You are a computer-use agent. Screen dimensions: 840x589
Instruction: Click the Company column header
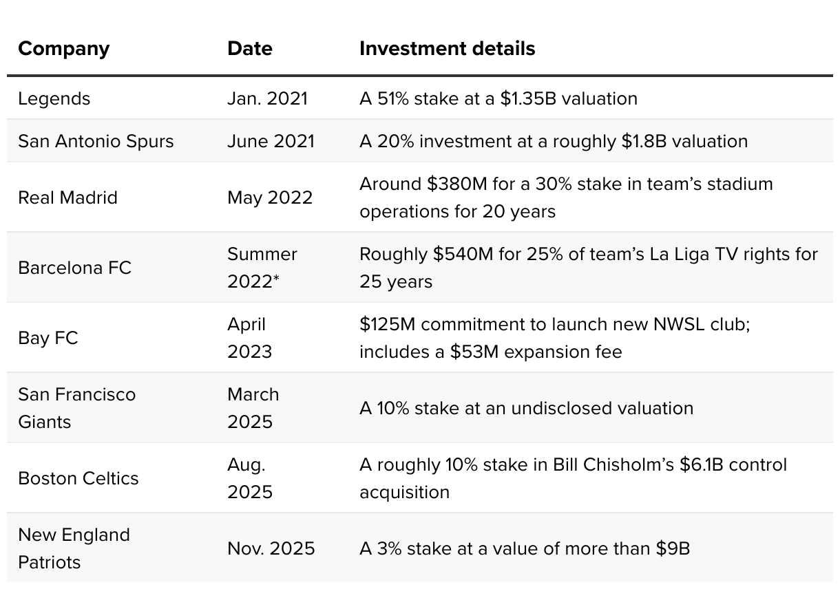63,49
